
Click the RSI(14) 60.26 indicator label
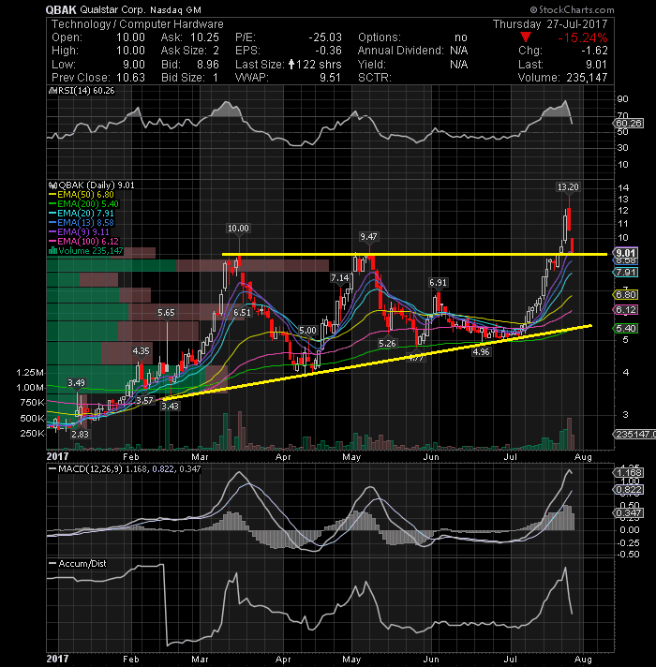pos(86,91)
